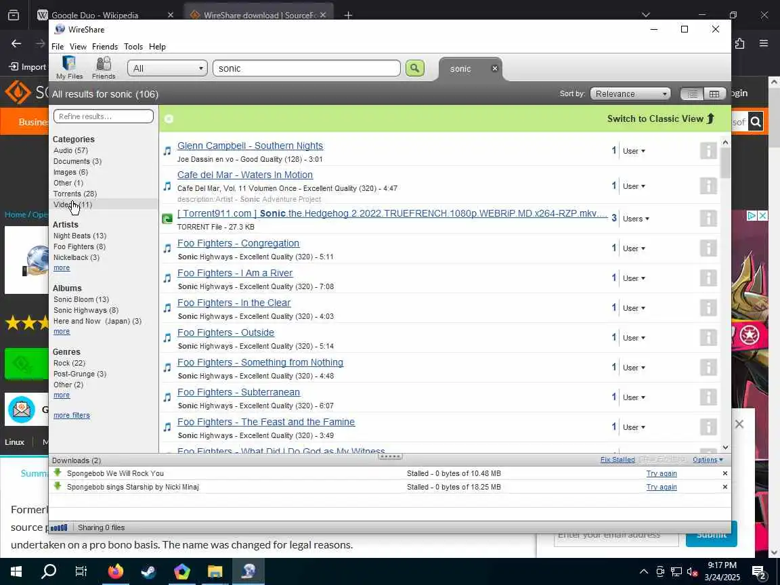Image resolution: width=780 pixels, height=585 pixels.
Task: Click the results list vertical scrollbar thumb
Action: coord(725,163)
